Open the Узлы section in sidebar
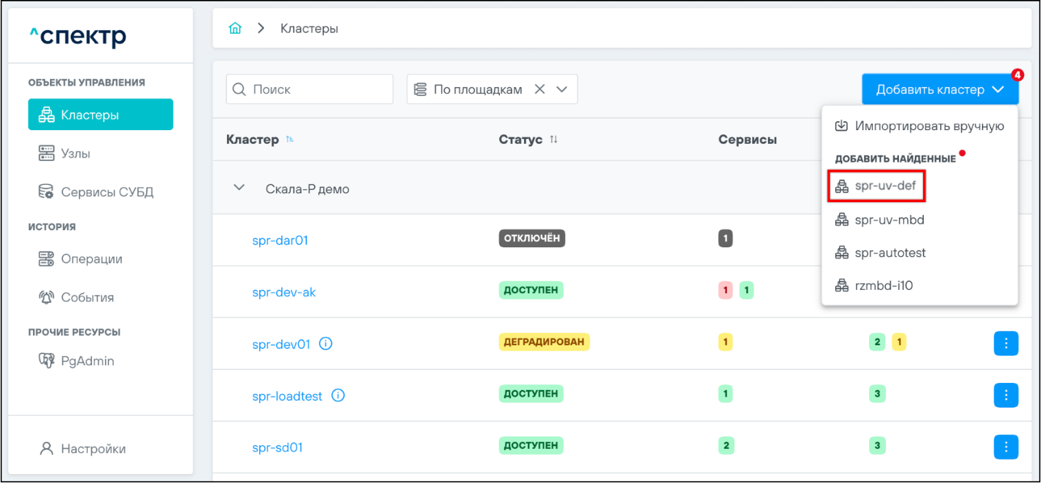 75,153
